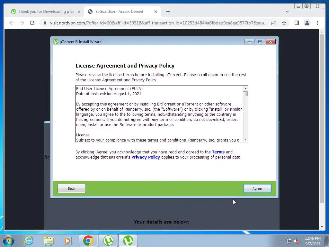Open the Windows Start menu
This screenshot has width=329, height=247.
(x=8, y=241)
